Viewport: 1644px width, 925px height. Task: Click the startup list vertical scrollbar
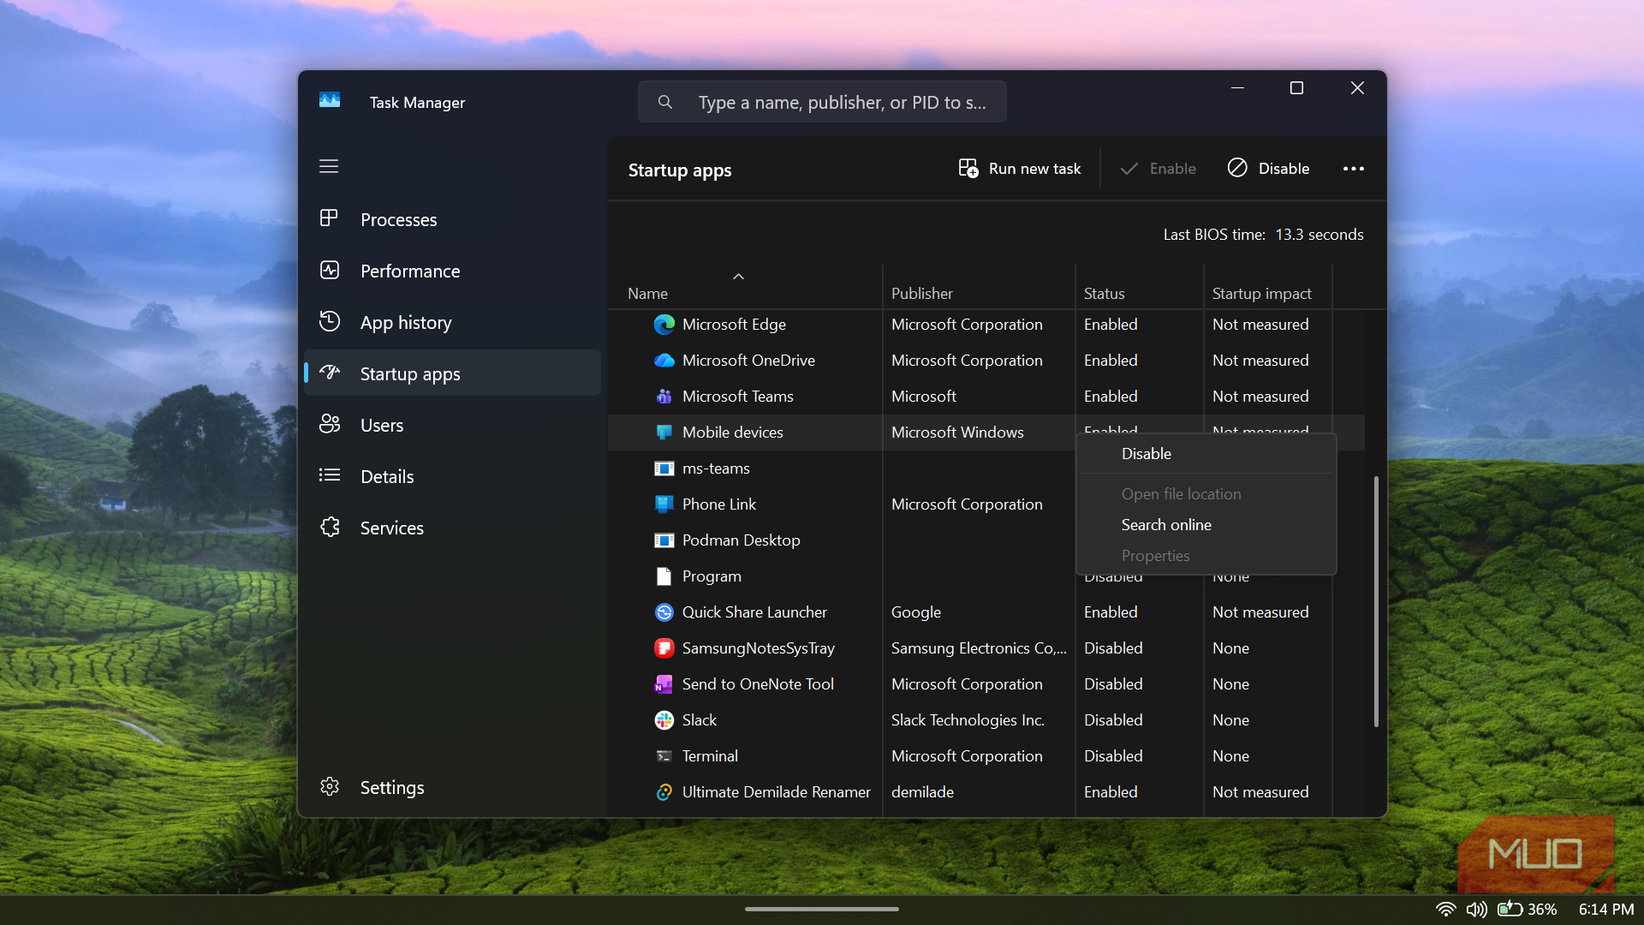pyautogui.click(x=1376, y=601)
